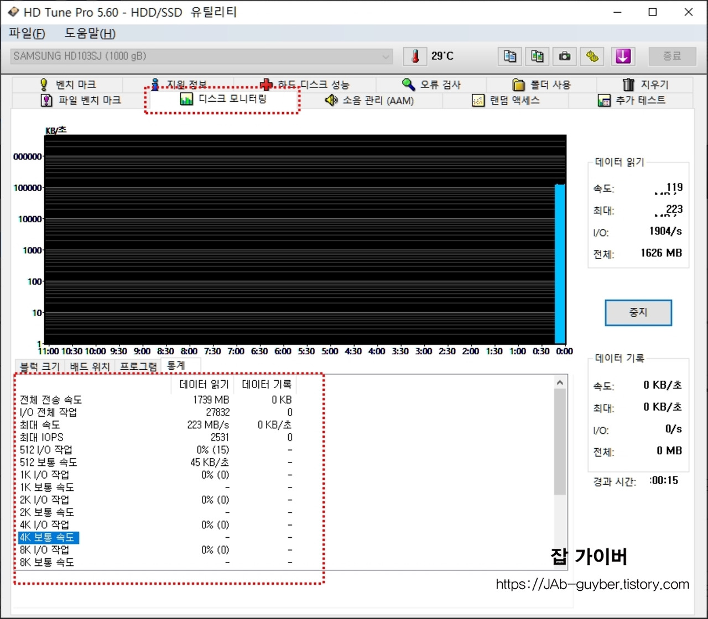Click the copy screenshot to clipboard icon
The height and width of the screenshot is (619, 708).
coord(537,56)
